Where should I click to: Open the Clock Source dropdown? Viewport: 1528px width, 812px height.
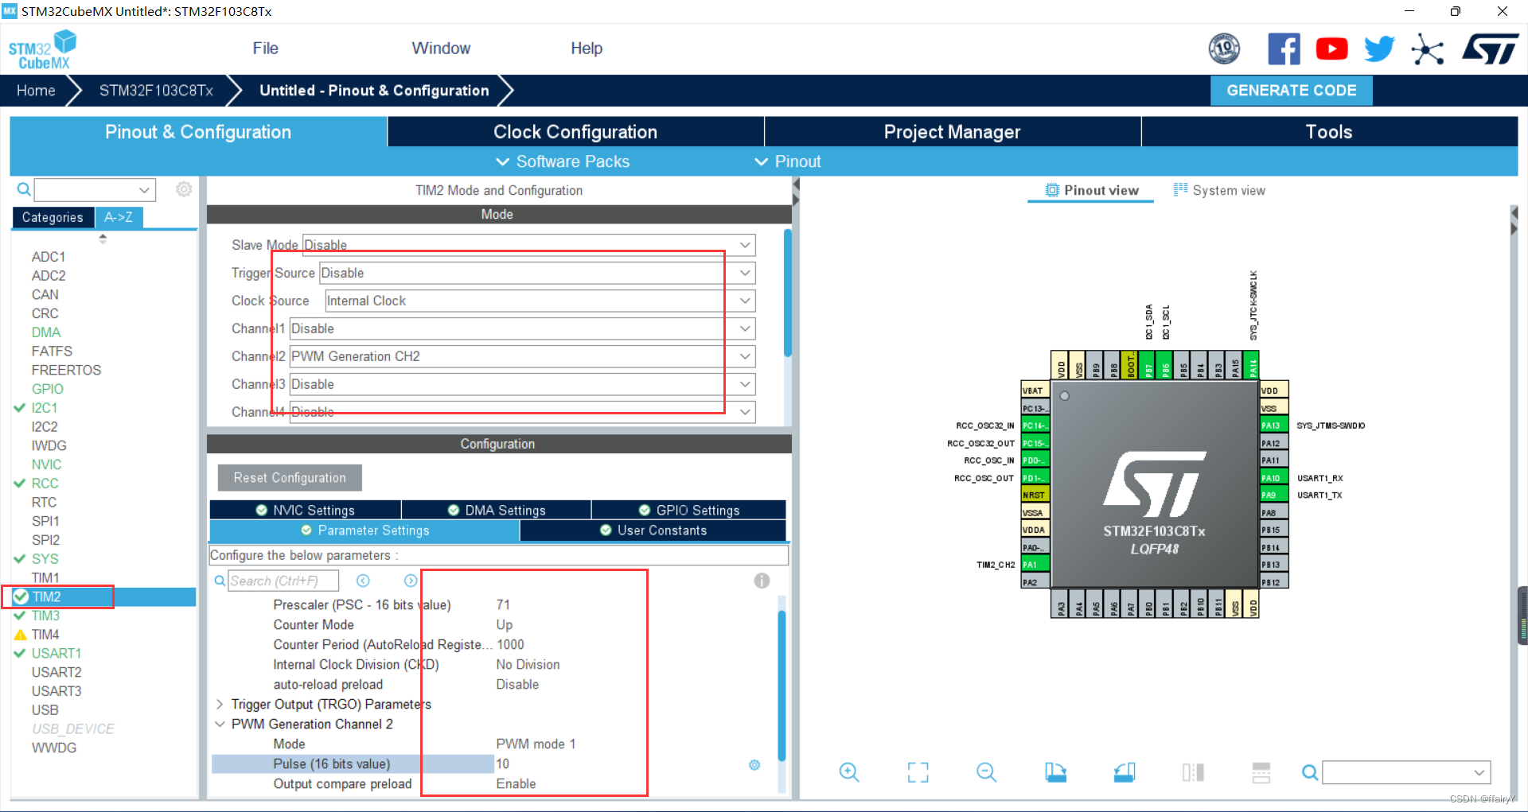point(540,301)
